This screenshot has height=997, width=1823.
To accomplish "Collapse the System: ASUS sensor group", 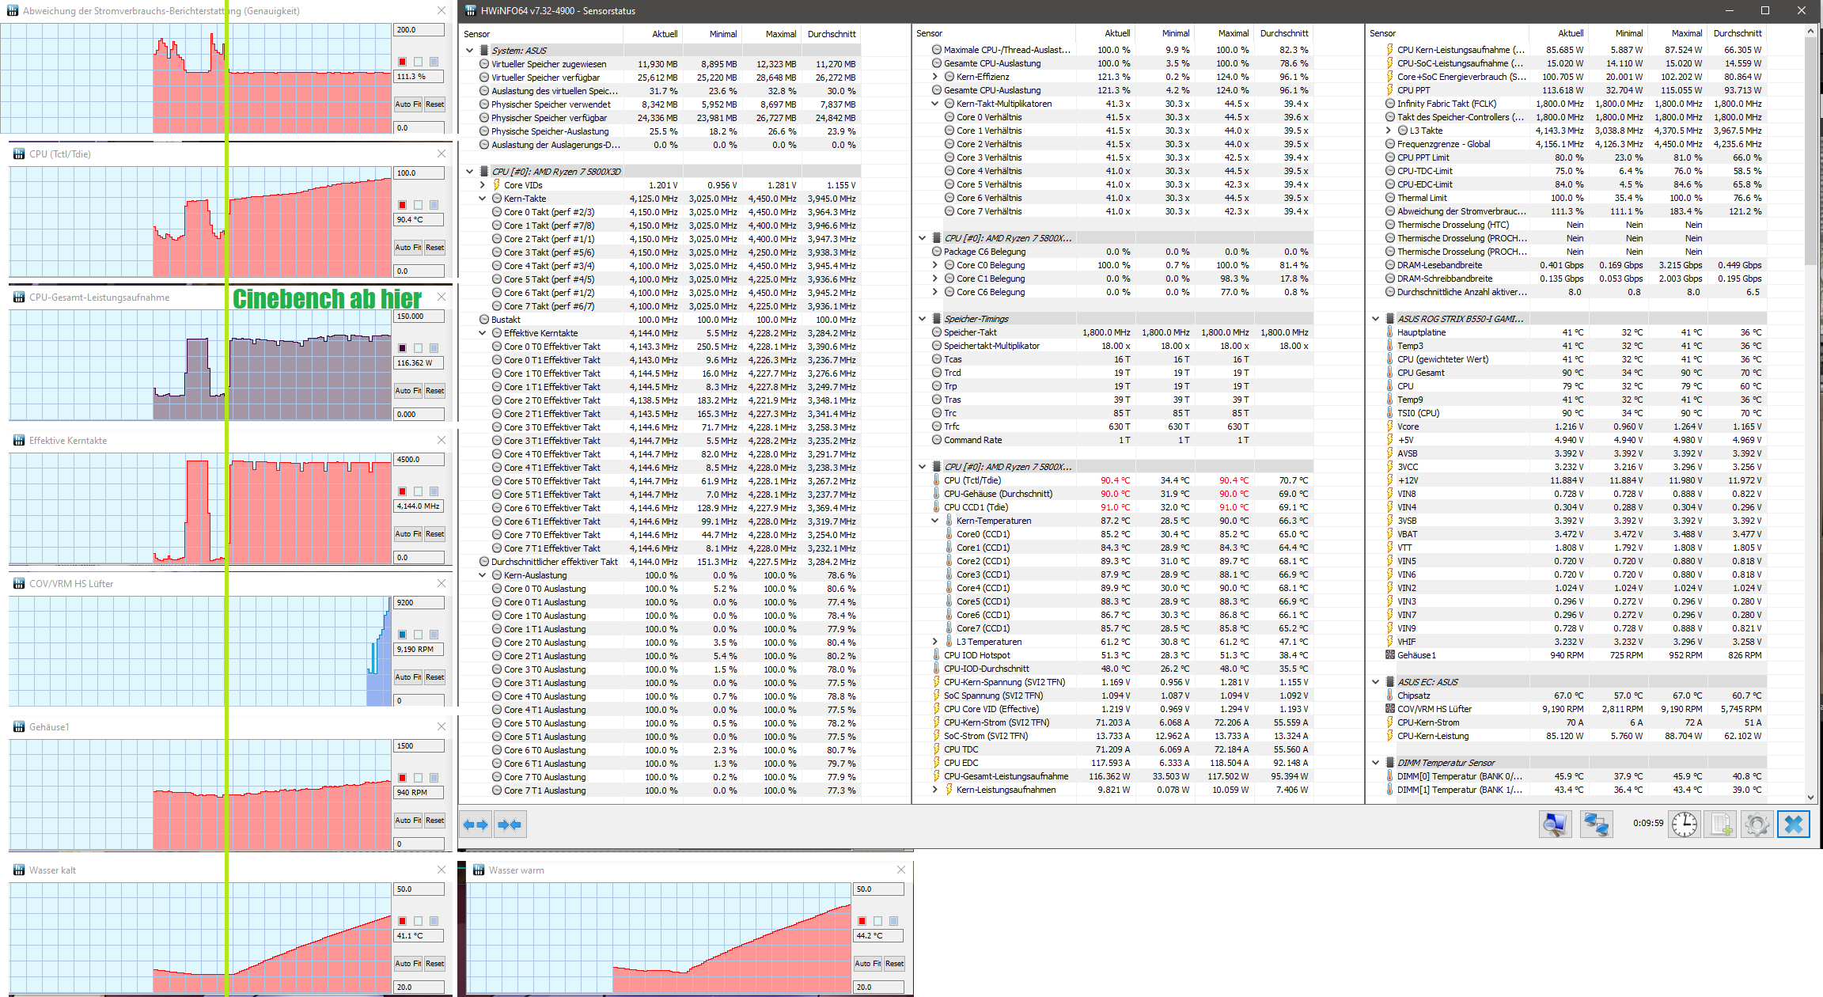I will [470, 51].
